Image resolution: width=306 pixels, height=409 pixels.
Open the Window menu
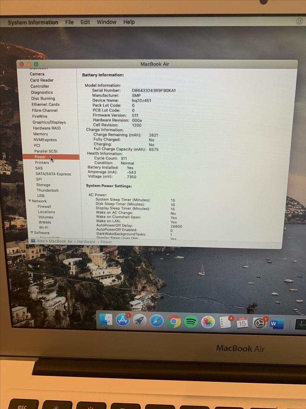107,22
